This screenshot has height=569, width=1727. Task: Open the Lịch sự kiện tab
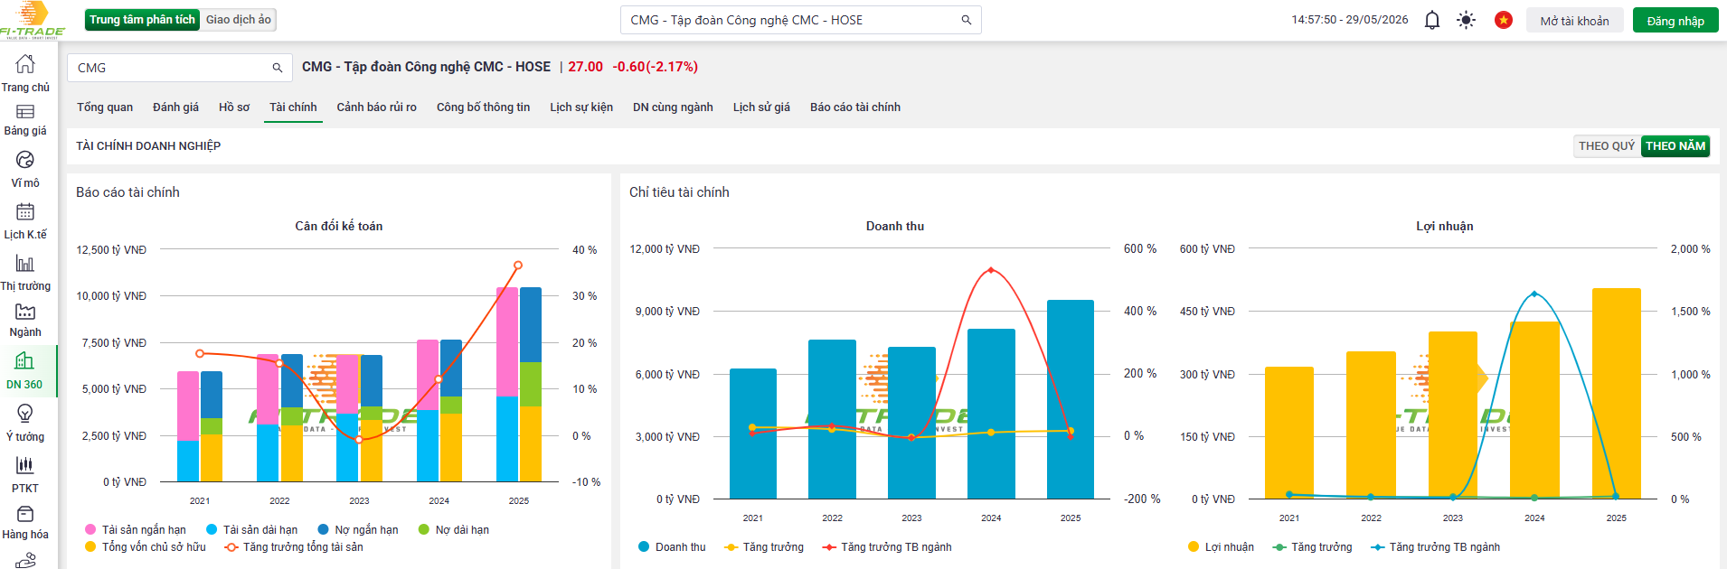pyautogui.click(x=581, y=107)
